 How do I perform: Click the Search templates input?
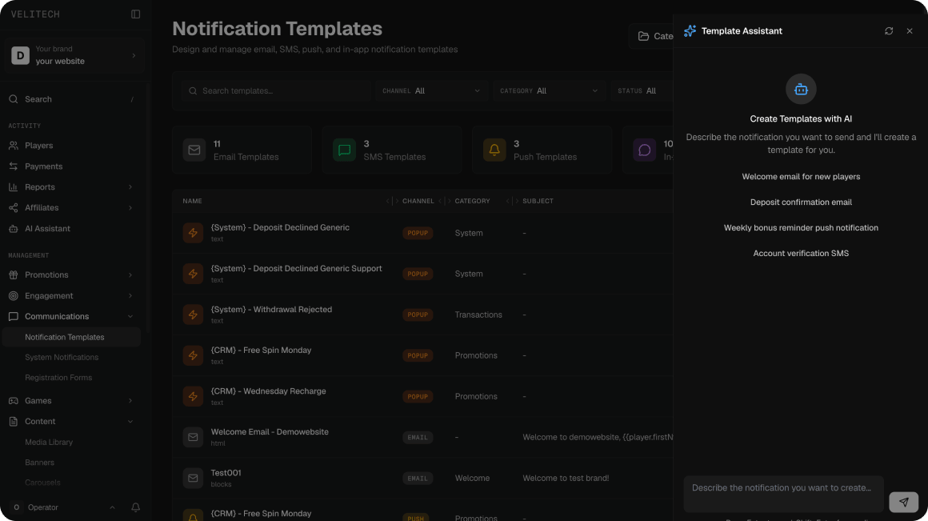tap(275, 91)
